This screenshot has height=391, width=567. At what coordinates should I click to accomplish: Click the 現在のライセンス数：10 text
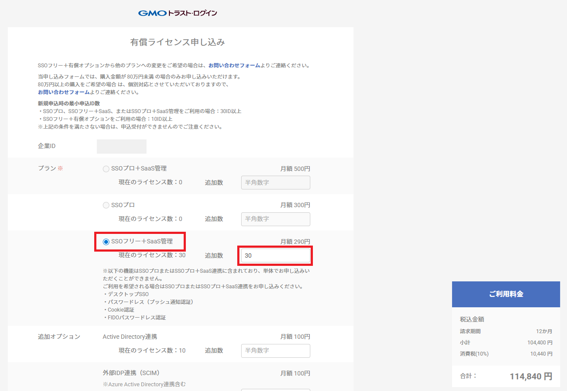click(x=152, y=350)
